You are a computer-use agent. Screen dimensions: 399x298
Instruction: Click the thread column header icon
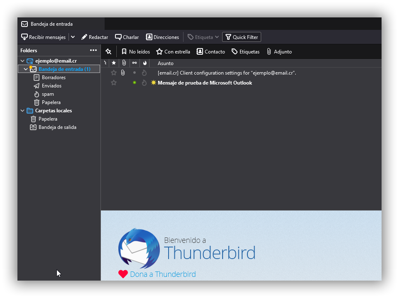click(106, 63)
